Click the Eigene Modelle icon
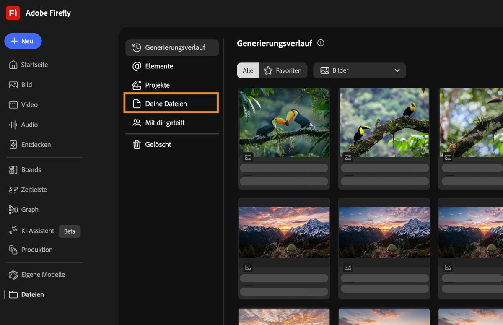Screen dimensions: 503x325 click(x=13, y=275)
